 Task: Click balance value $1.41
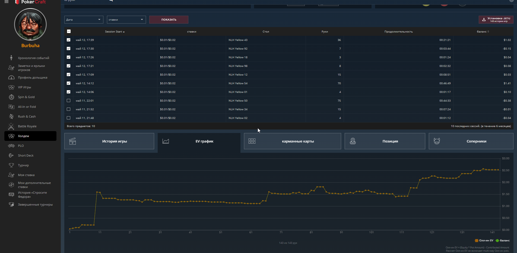[x=507, y=83]
